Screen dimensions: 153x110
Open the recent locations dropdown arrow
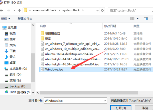tap(14, 10)
